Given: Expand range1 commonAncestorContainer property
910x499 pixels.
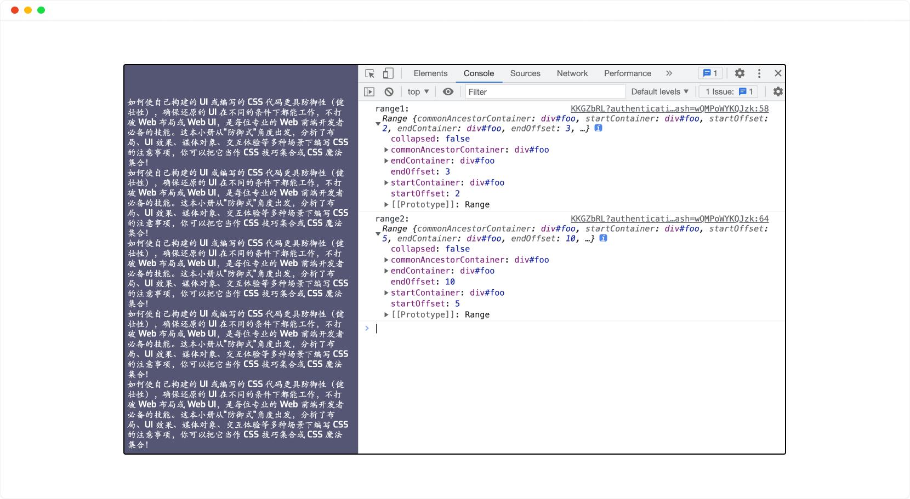Looking at the screenshot, I should coord(386,150).
